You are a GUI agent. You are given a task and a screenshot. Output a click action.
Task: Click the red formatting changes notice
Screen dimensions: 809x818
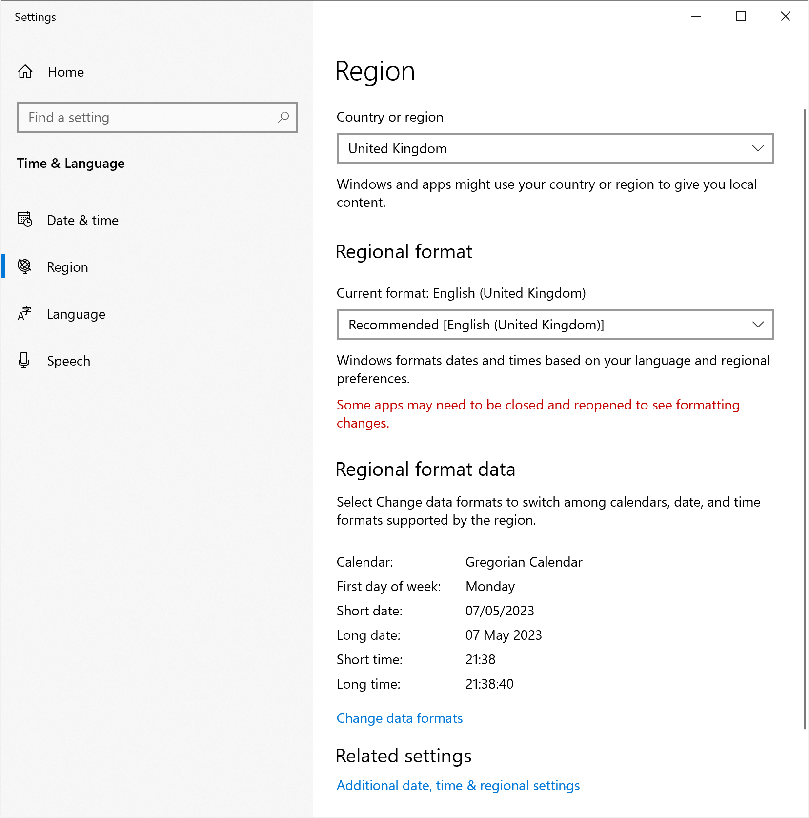[x=538, y=414]
